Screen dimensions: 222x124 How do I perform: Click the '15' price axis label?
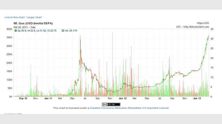point(212,68)
